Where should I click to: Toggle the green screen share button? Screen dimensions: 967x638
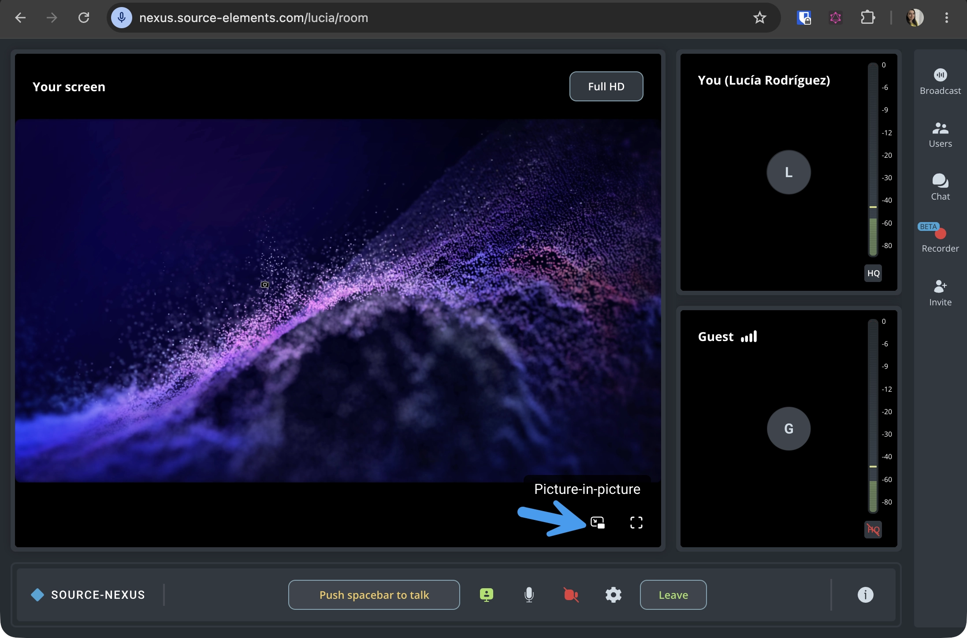click(486, 595)
